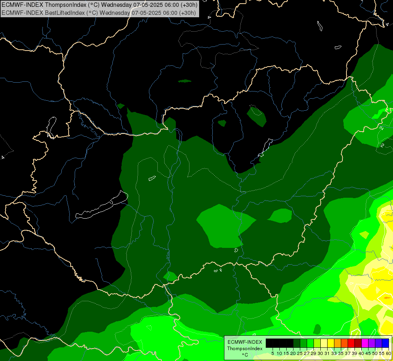Click legend scale value 5

273,353
